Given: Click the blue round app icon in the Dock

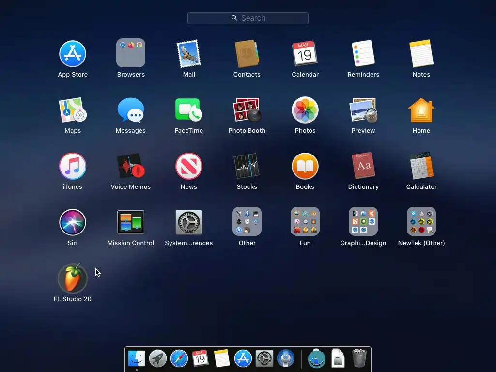Looking at the screenshot, I should [286, 358].
